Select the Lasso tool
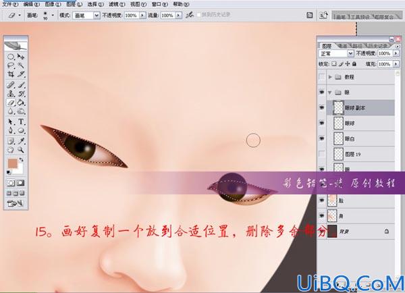This screenshot has width=405, height=293. pyautogui.click(x=11, y=65)
